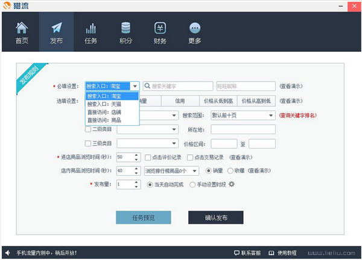Close the 猎流 window
Viewport: 362px width, 260px height.
click(354, 6)
